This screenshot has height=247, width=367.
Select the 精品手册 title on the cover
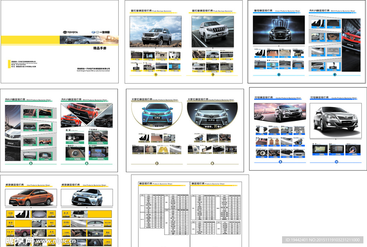pyautogui.click(x=100, y=48)
